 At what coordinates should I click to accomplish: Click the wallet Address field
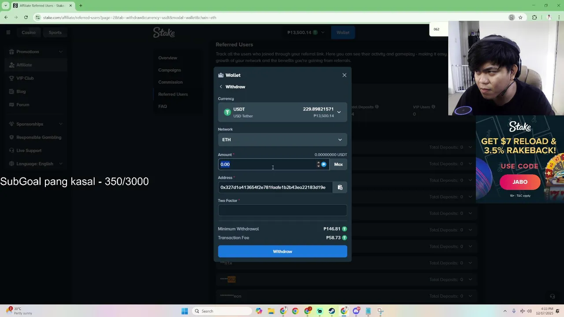coord(275,187)
